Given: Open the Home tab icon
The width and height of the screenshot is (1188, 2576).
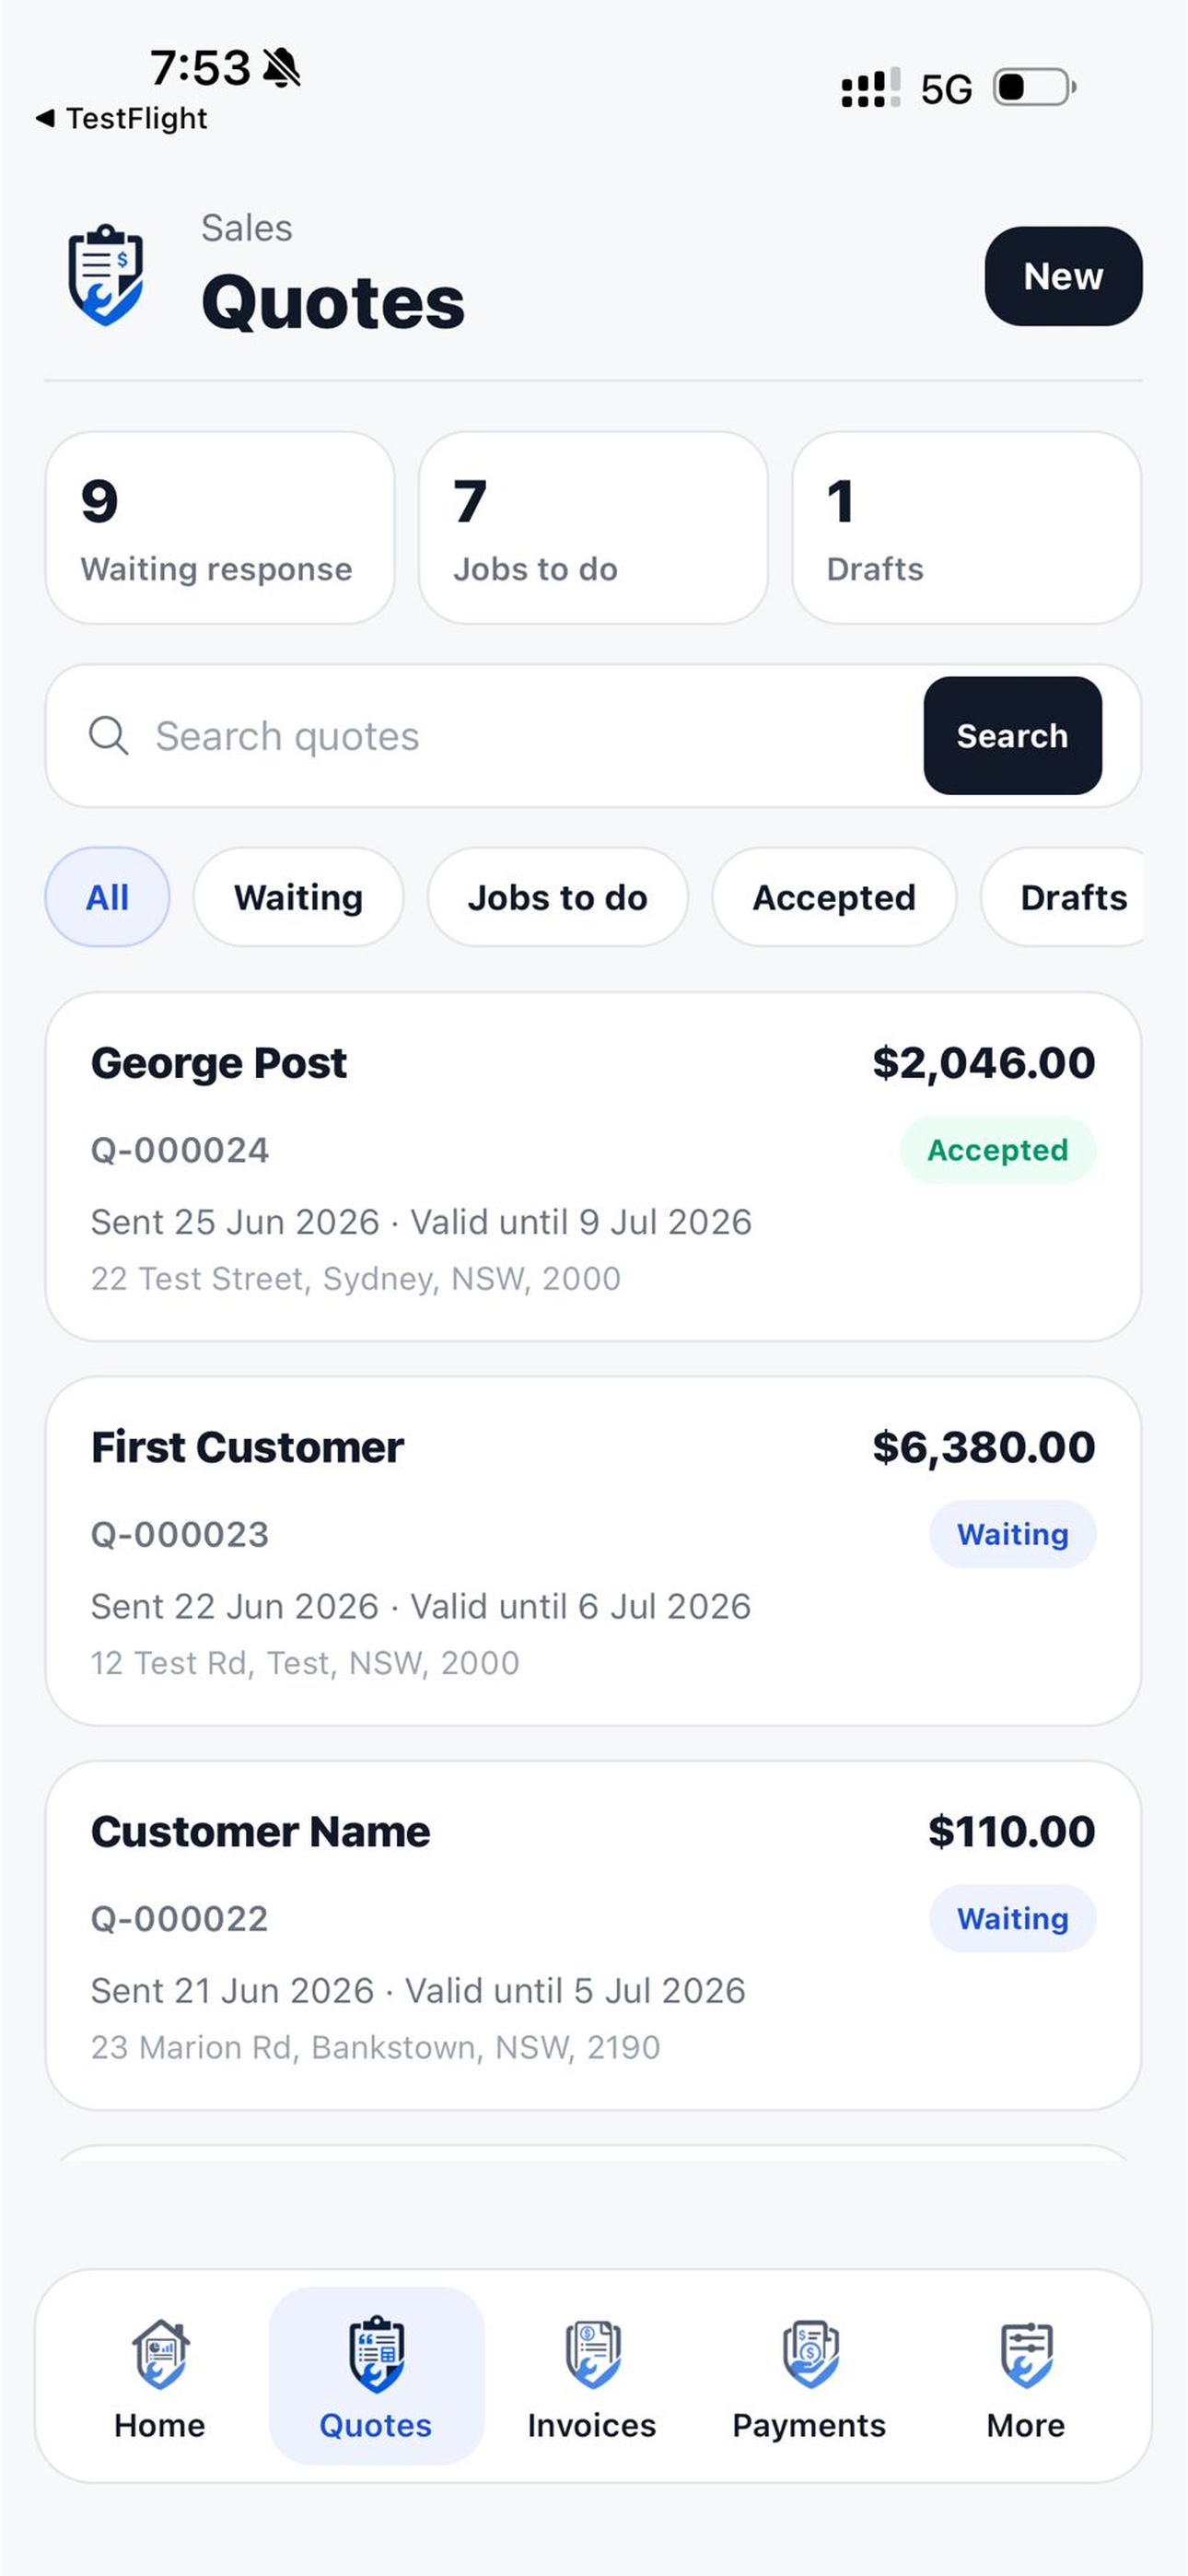Looking at the screenshot, I should 160,2353.
